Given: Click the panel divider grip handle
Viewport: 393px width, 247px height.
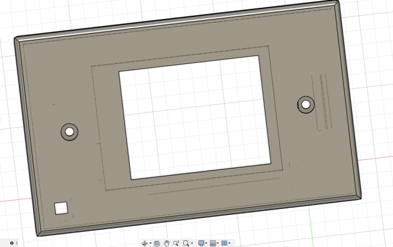Looking at the screenshot, I should click(x=17, y=243).
